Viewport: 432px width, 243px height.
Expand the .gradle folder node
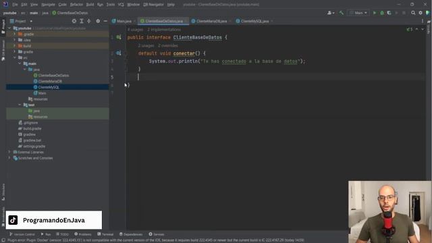click(x=15, y=34)
